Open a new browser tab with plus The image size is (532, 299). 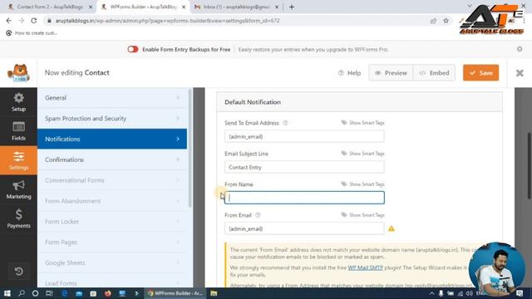[x=292, y=7]
